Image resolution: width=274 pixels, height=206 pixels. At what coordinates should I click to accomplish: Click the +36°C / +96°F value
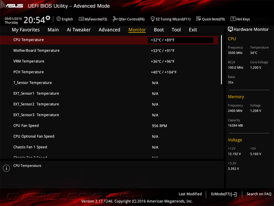coord(163,61)
